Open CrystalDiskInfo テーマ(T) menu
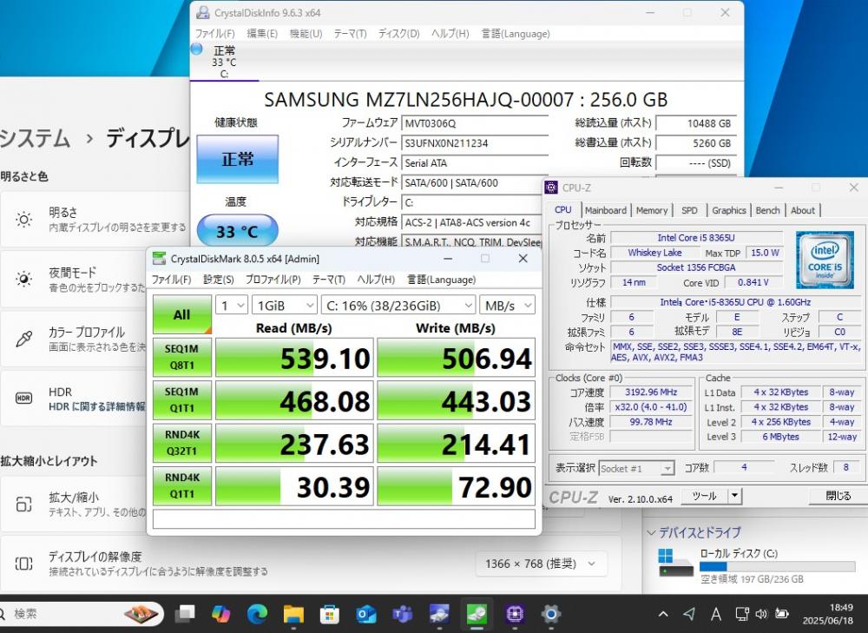The height and width of the screenshot is (633, 868). pos(350,34)
